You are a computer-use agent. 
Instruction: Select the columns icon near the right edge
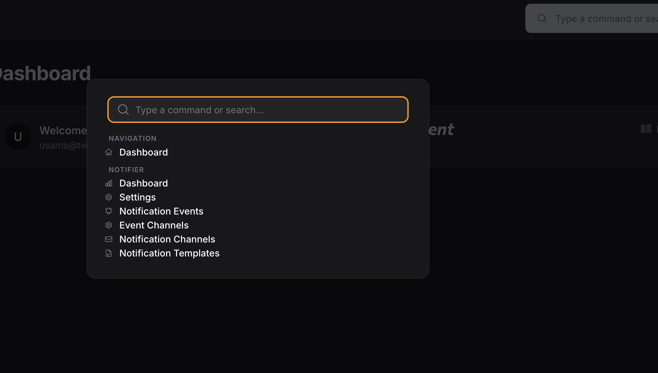point(646,129)
